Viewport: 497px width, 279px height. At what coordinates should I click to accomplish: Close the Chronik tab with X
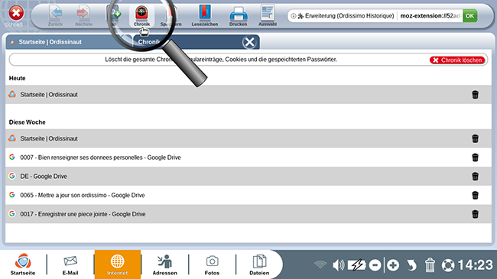point(249,42)
